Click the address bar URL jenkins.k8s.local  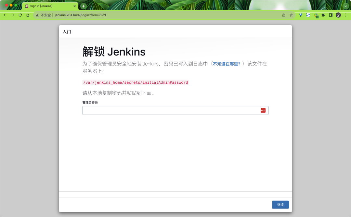pyautogui.click(x=81, y=15)
